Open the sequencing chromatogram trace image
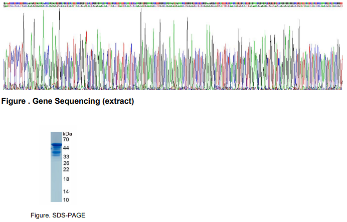The width and height of the screenshot is (347, 222). point(173,50)
